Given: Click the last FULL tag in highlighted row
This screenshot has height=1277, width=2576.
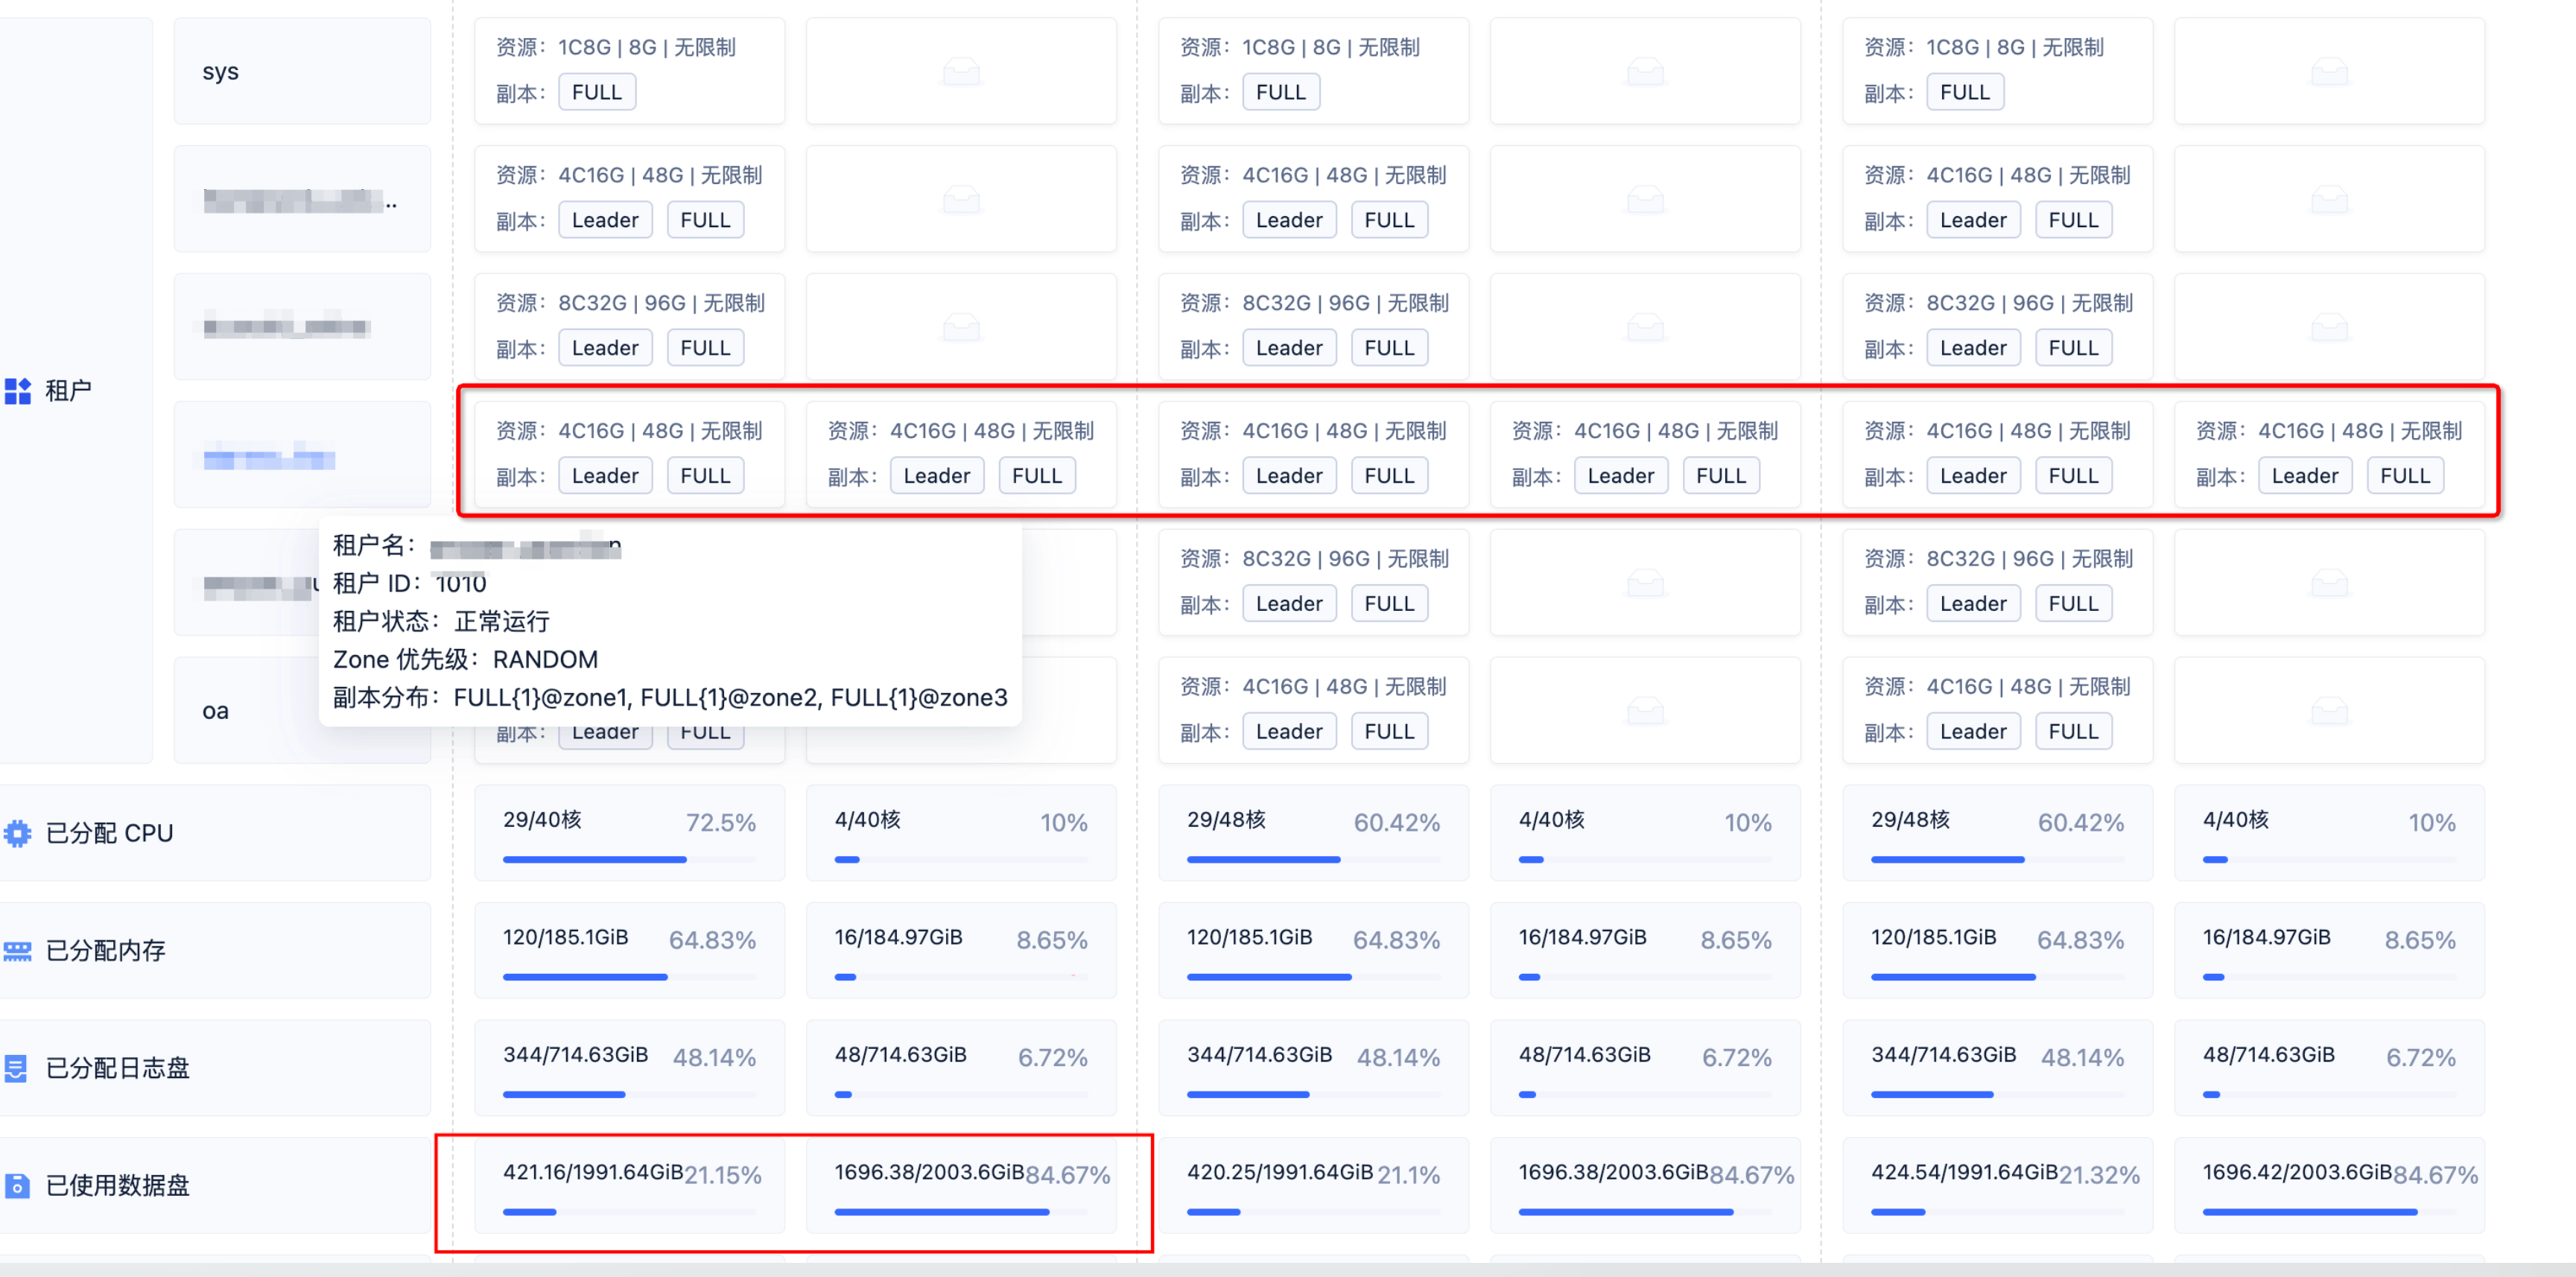Looking at the screenshot, I should coord(2405,476).
